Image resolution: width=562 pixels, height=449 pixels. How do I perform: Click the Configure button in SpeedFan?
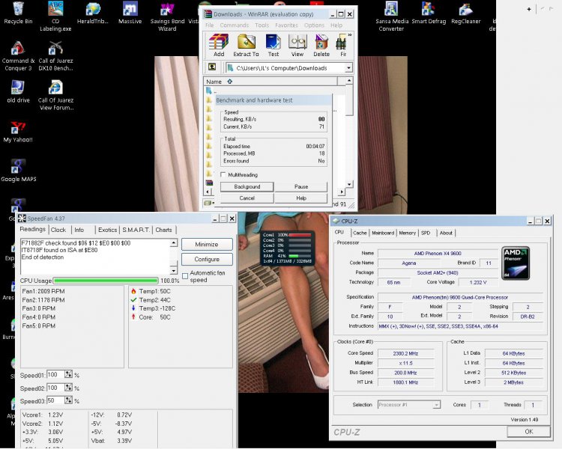click(x=207, y=259)
